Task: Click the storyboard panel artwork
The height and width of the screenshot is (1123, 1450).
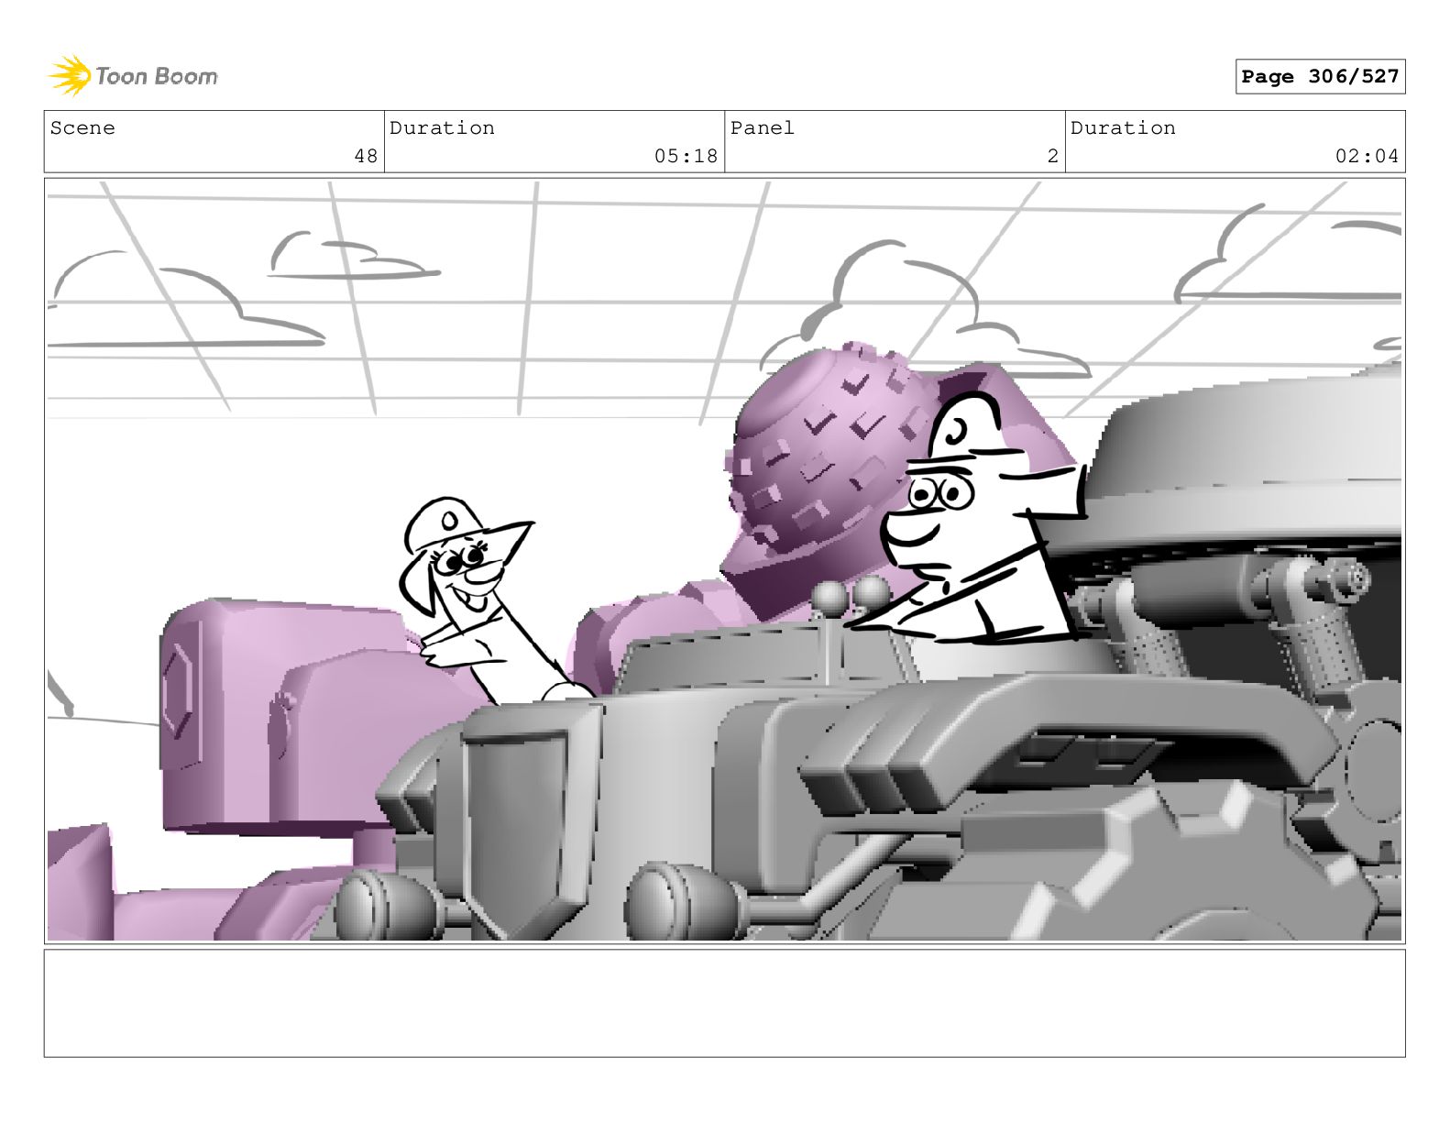Action: [724, 560]
